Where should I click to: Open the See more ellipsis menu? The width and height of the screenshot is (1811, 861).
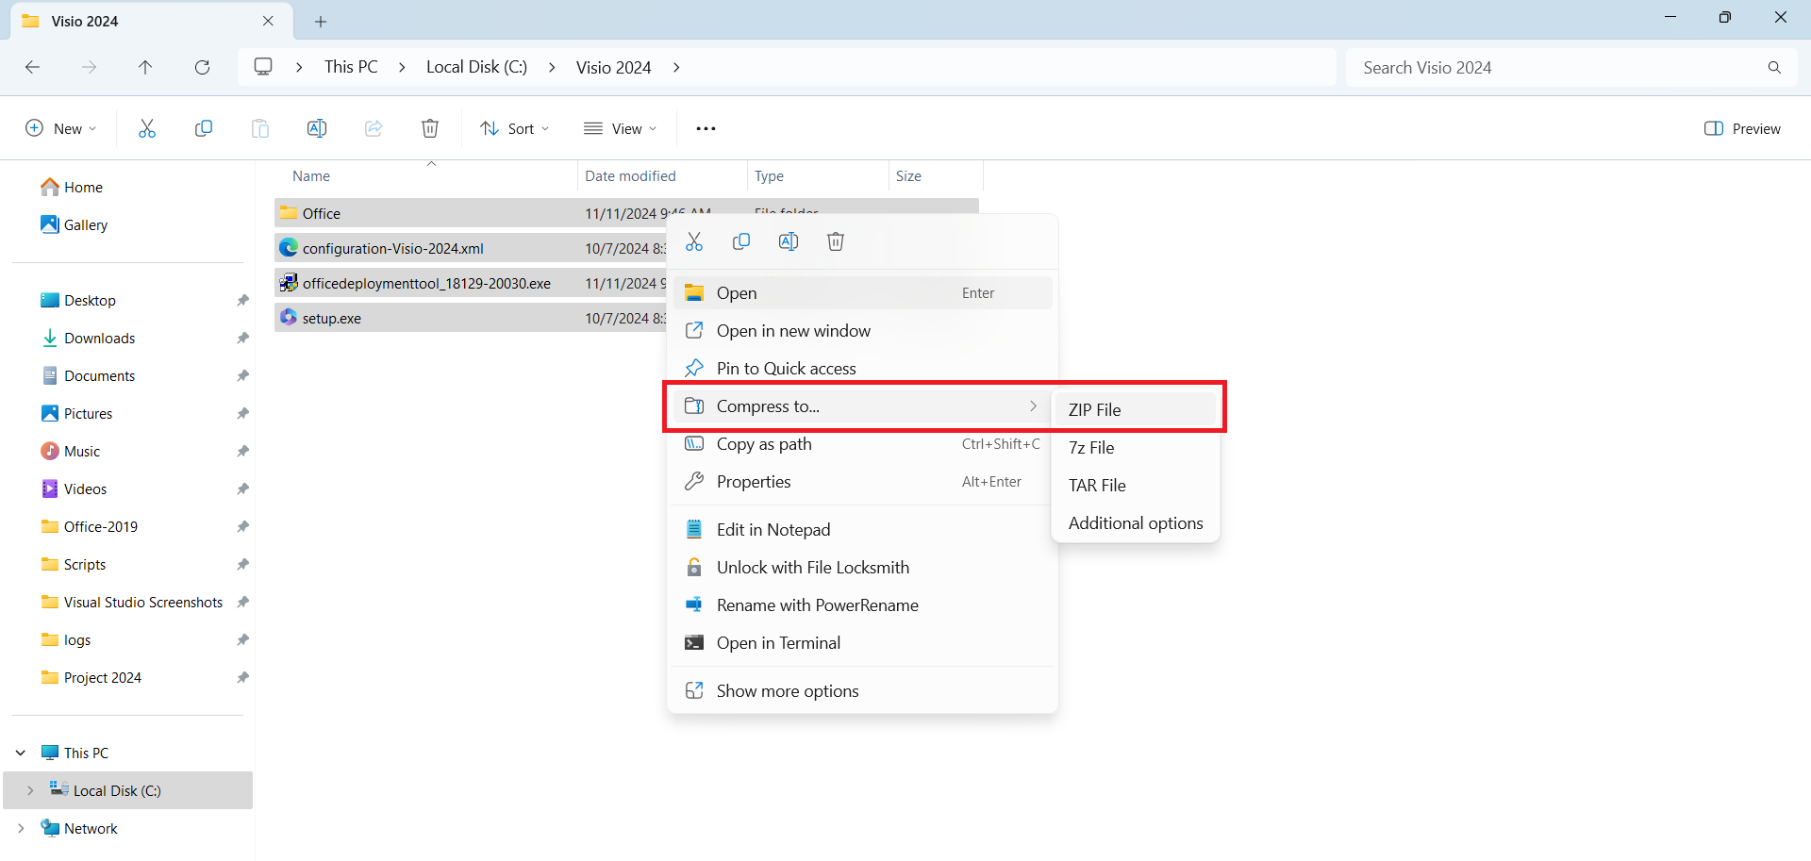pos(706,128)
